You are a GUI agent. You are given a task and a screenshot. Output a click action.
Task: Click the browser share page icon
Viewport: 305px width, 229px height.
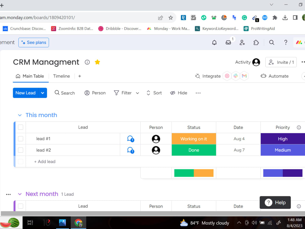click(x=160, y=18)
